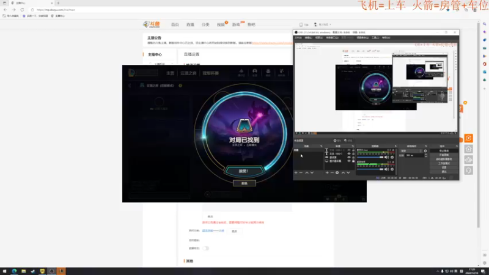Viewport: 489px width, 275px height.
Task: Click the Douyu logo
Action: click(x=152, y=24)
